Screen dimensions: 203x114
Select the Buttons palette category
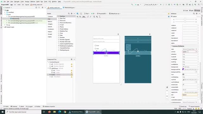pos(50,22)
